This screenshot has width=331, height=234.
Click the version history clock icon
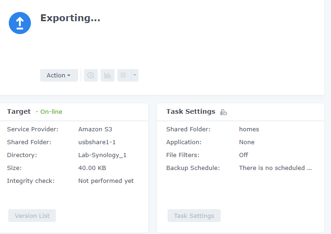(91, 75)
